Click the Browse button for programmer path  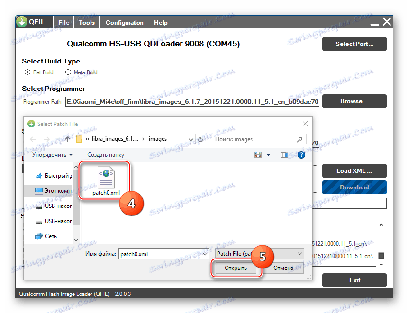tap(354, 101)
